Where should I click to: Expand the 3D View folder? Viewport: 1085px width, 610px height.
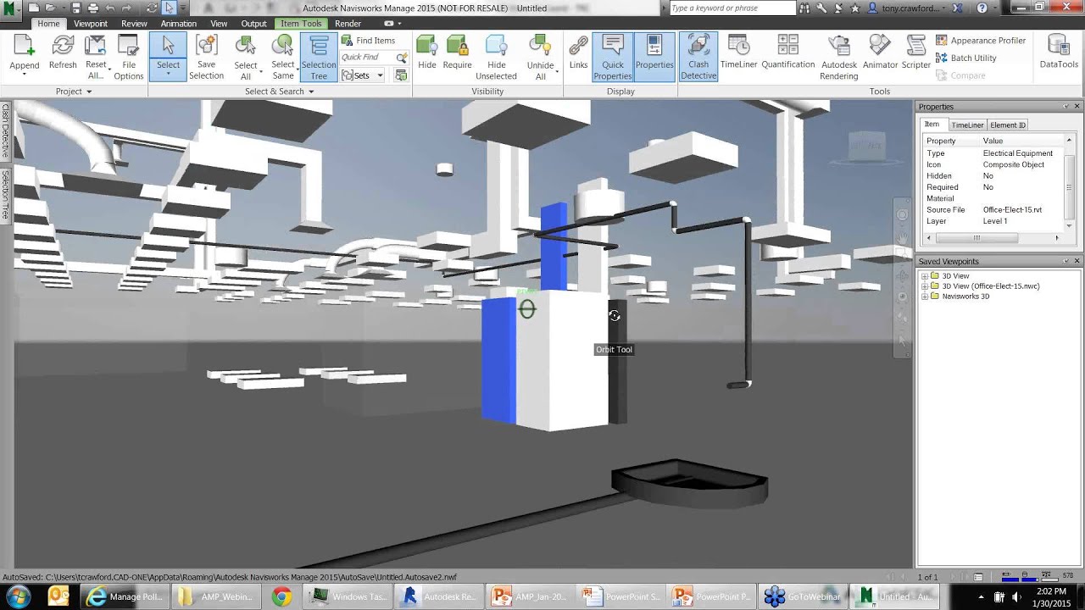[x=925, y=276]
